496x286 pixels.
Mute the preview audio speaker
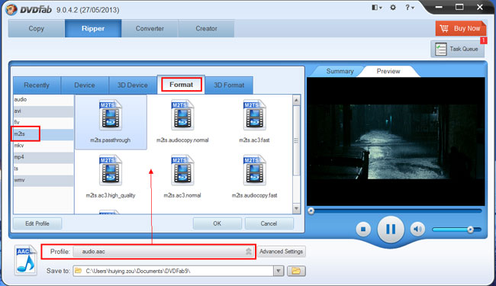(417, 229)
